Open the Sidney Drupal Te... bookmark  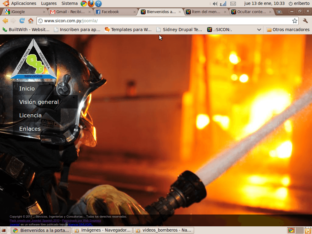179,30
